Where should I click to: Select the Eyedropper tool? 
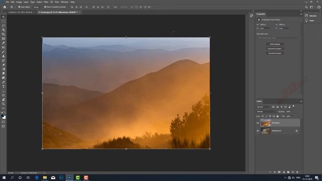(x=4, y=43)
